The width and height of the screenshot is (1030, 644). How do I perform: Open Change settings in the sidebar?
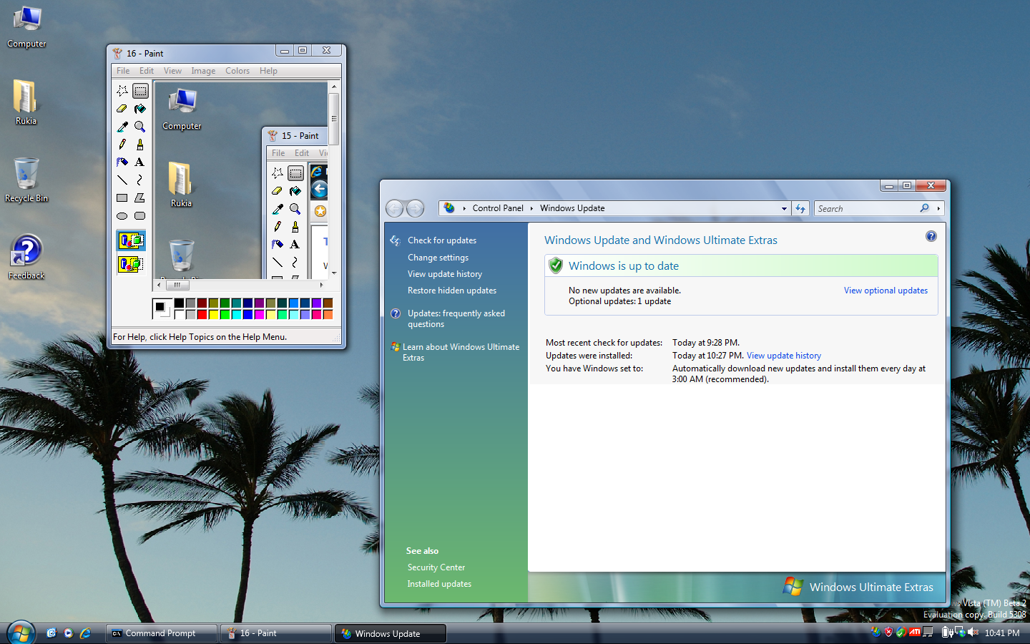point(438,258)
